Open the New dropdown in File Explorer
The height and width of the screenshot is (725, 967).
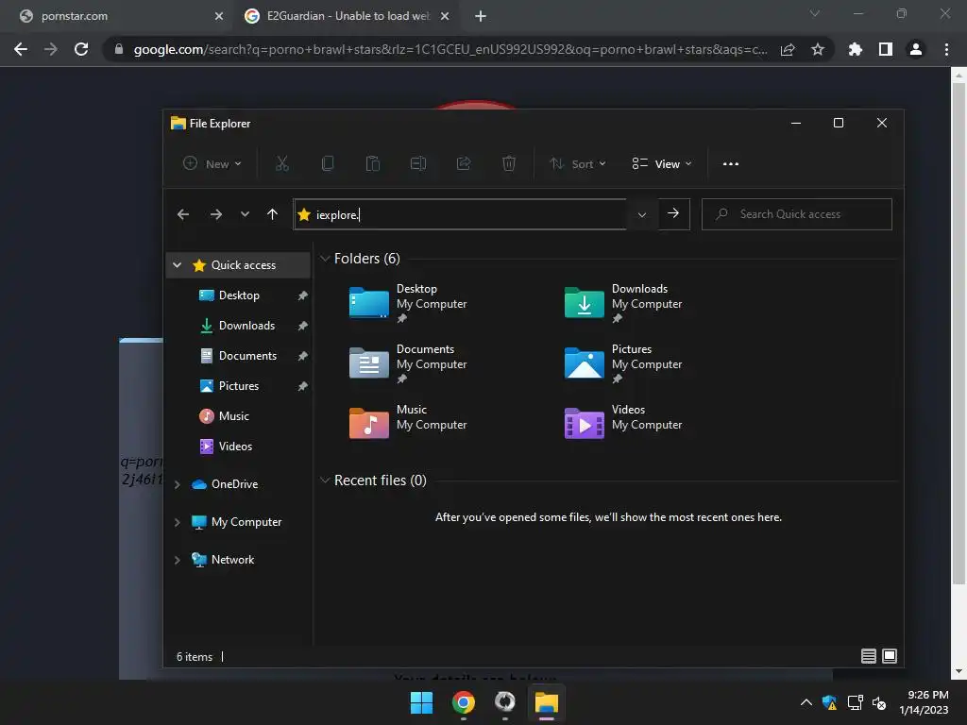212,163
